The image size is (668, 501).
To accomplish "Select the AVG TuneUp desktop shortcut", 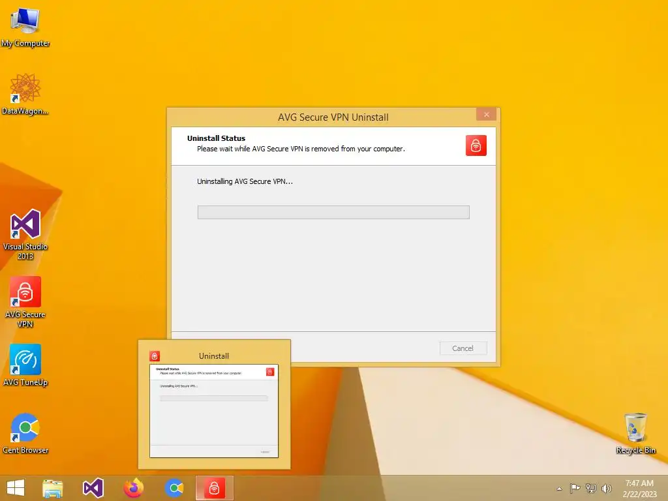I will (25, 365).
